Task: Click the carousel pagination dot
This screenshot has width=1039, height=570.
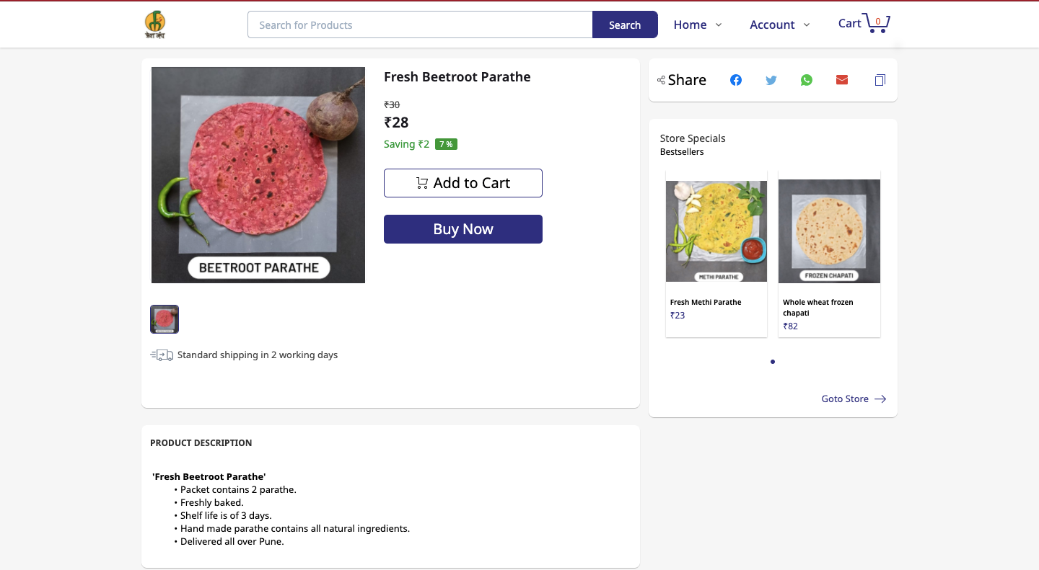Action: (773, 362)
